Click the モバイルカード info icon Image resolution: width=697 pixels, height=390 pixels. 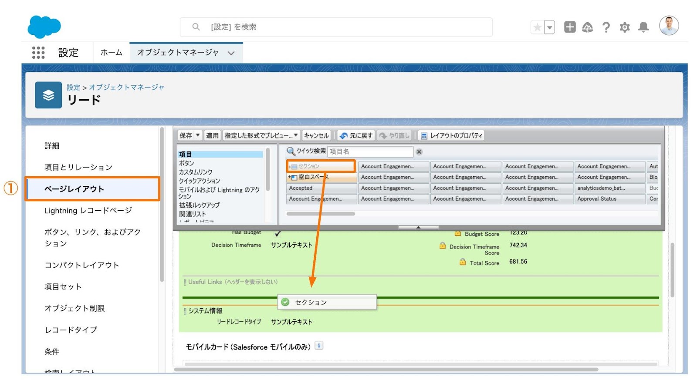click(319, 346)
